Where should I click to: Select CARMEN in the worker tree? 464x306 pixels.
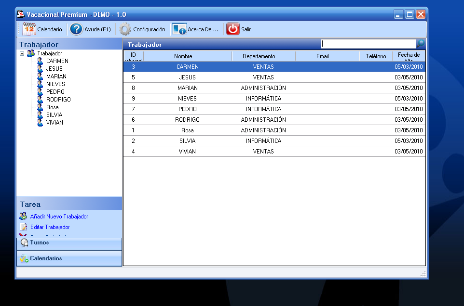(57, 61)
